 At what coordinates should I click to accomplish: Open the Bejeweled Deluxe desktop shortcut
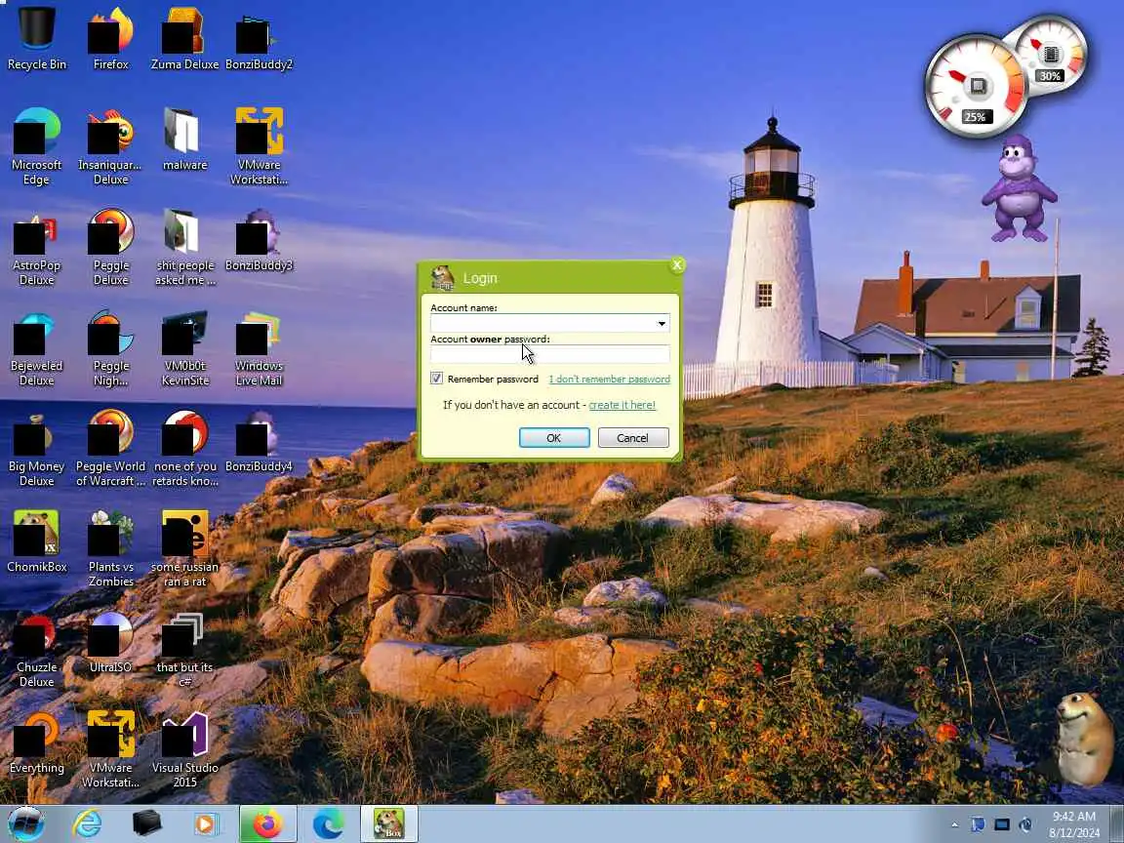[x=36, y=347]
